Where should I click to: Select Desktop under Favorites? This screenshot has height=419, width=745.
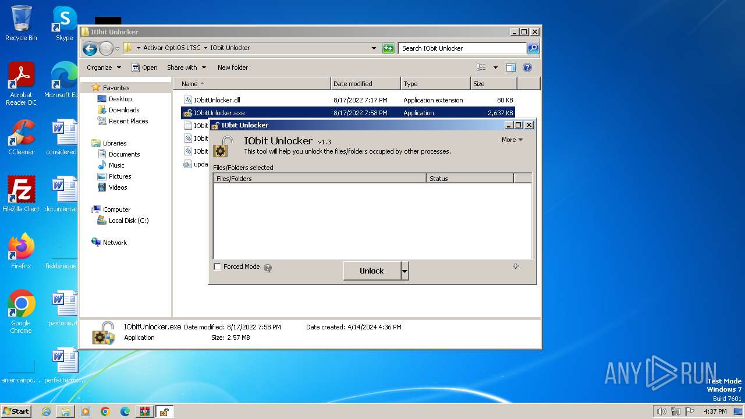coord(120,99)
